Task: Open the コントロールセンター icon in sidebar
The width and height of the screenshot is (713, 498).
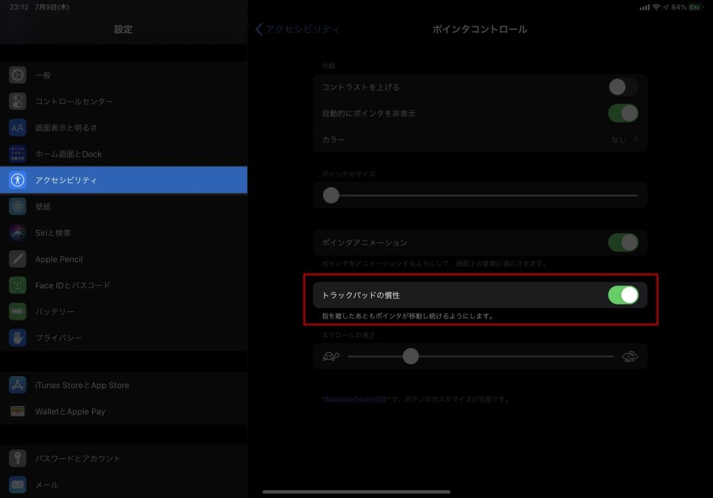Action: pos(17,102)
